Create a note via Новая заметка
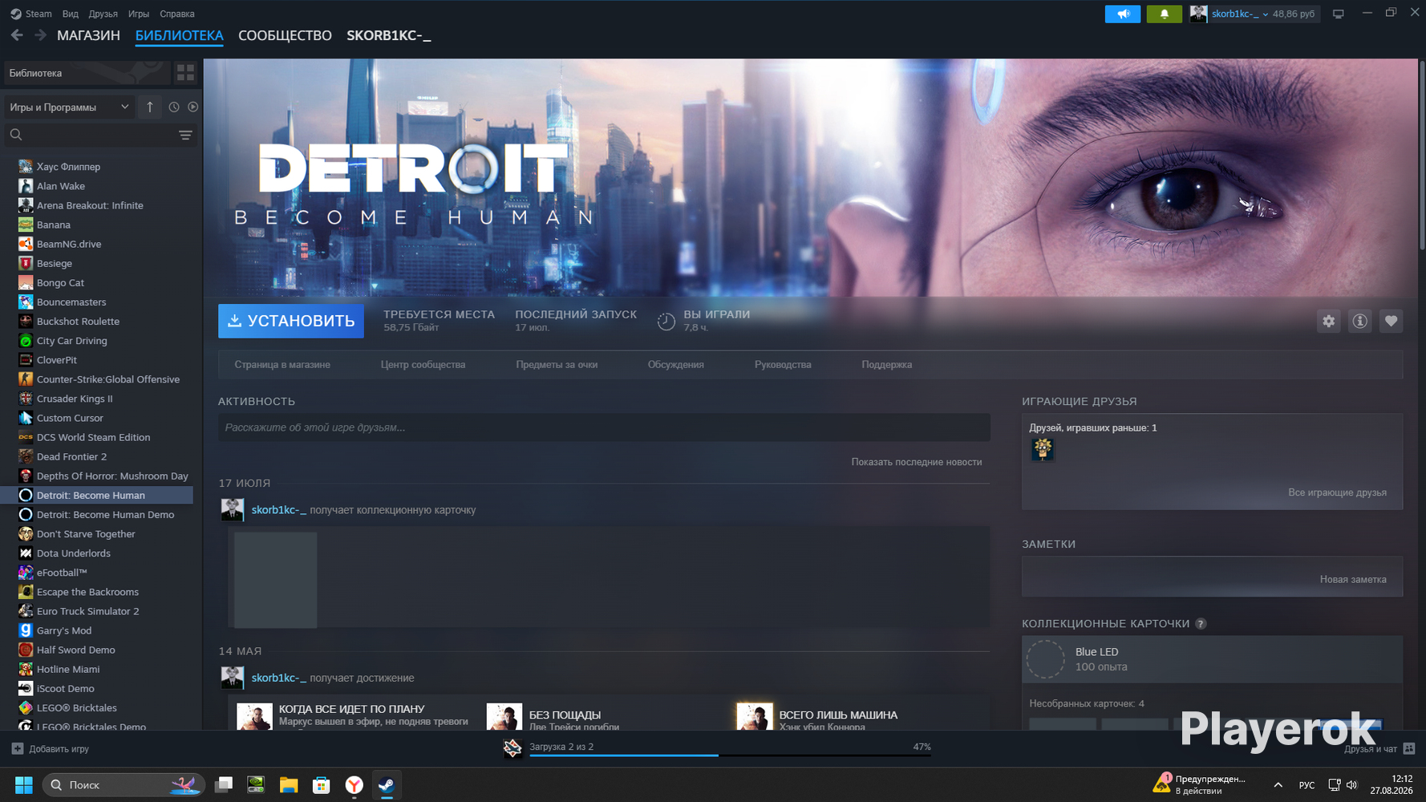This screenshot has width=1426, height=802. pyautogui.click(x=1353, y=579)
